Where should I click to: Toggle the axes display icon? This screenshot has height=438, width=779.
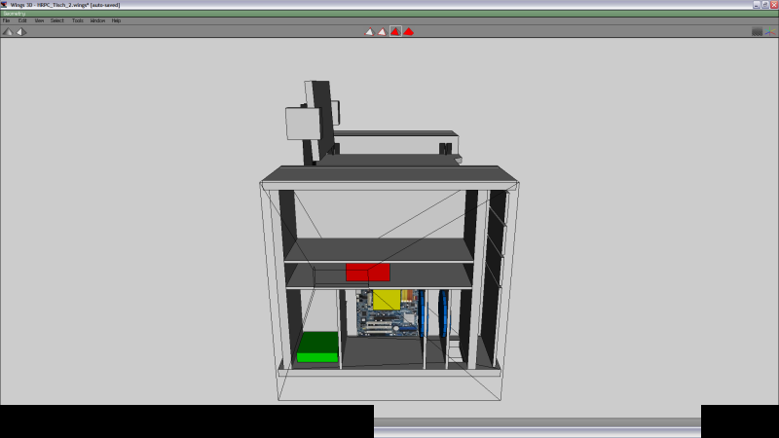(770, 31)
